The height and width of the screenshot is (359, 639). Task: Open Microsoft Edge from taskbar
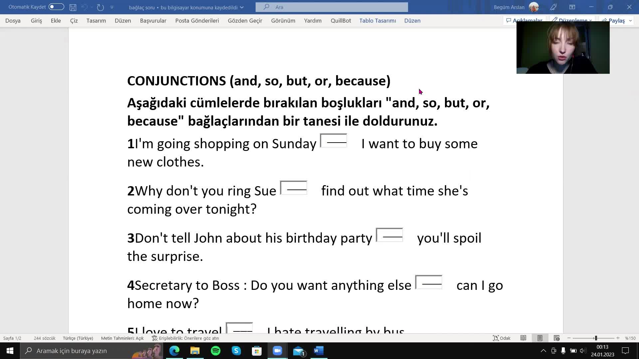(174, 351)
